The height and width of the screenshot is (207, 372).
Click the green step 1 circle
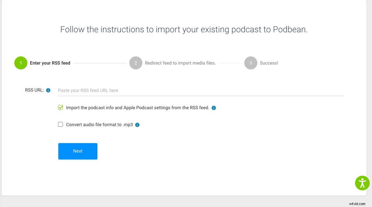coord(21,63)
